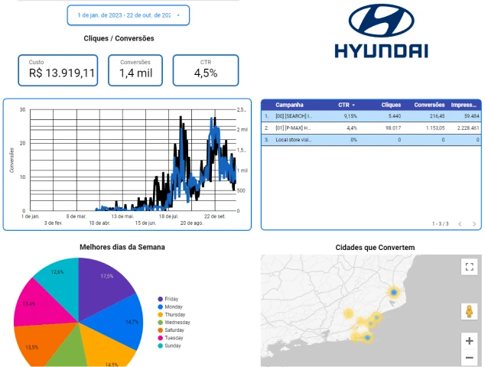The image size is (485, 367).
Task: Select the [01] [P-MAX] campaign row
Action: click(x=371, y=128)
